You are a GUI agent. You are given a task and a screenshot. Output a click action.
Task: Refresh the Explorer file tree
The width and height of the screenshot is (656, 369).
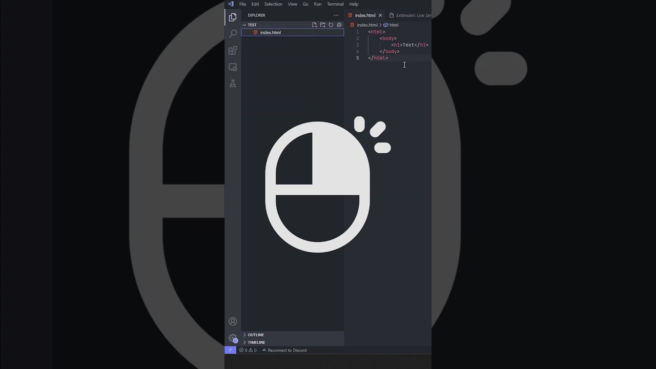pyautogui.click(x=331, y=25)
